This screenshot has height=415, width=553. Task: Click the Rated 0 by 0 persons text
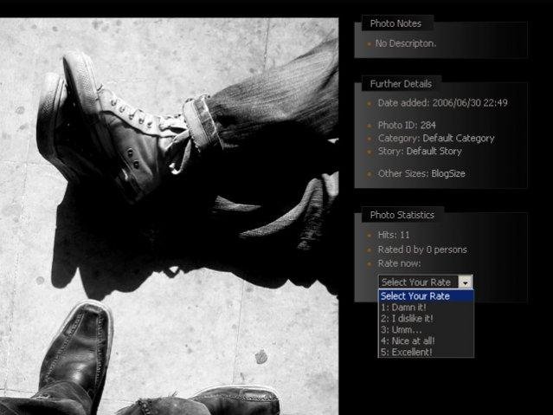click(x=422, y=250)
